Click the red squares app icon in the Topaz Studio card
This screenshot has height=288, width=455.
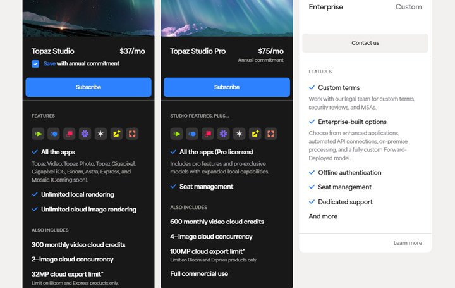[x=70, y=134]
